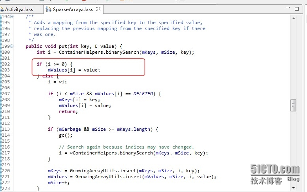The width and height of the screenshot is (307, 192).
Task: Click comment line 'was one.'
Action: coord(45,35)
